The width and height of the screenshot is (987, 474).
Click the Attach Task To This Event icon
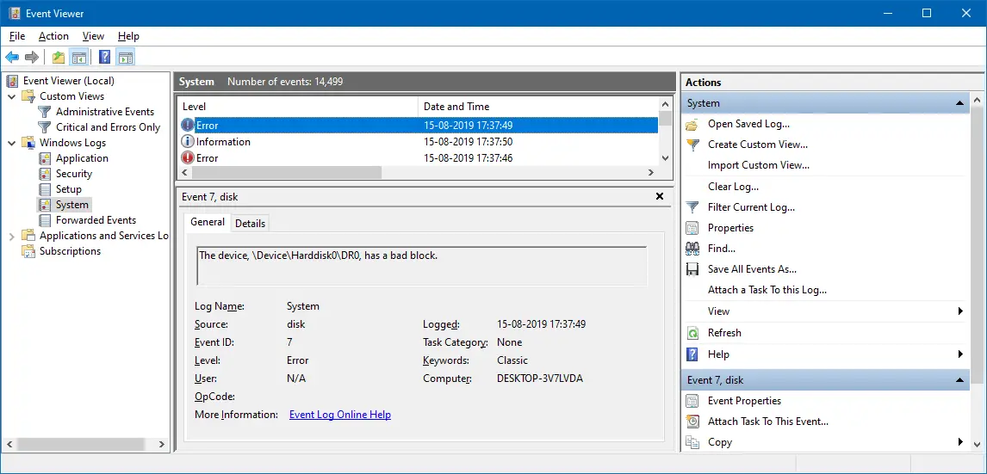[692, 422]
